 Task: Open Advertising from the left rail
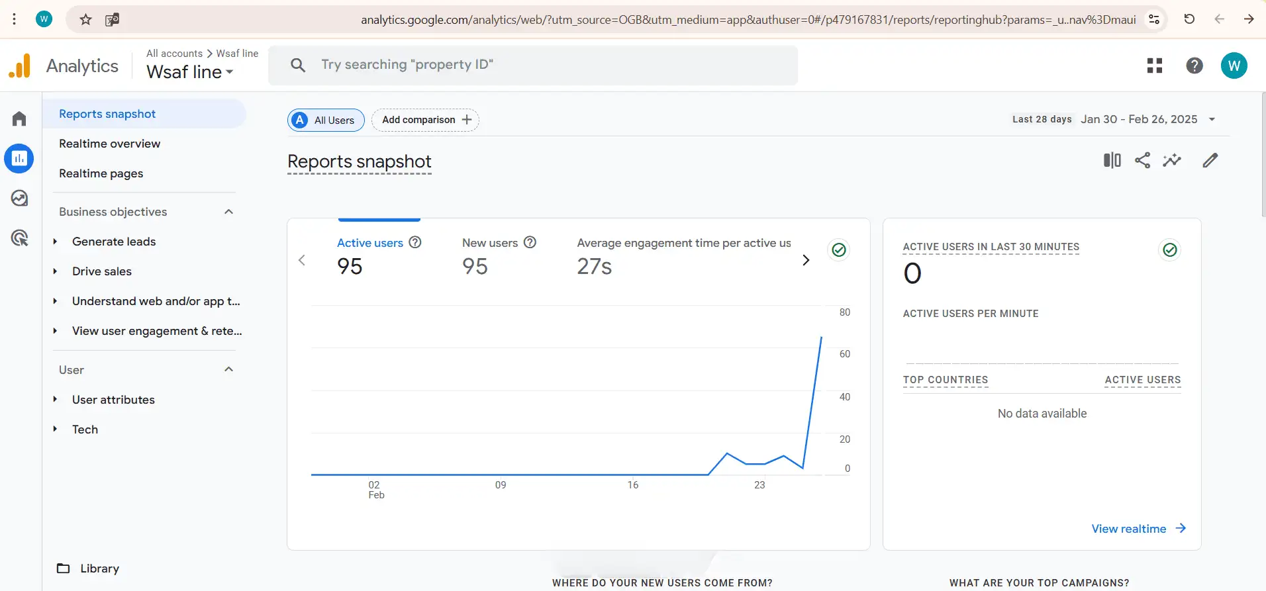(x=19, y=238)
